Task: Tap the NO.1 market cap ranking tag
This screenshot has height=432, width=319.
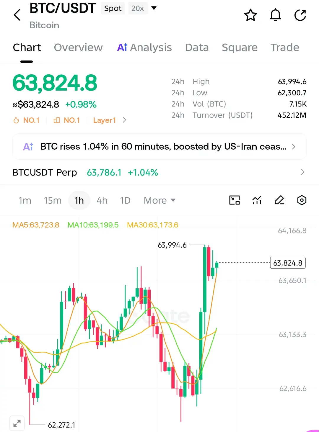Action: [x=67, y=120]
